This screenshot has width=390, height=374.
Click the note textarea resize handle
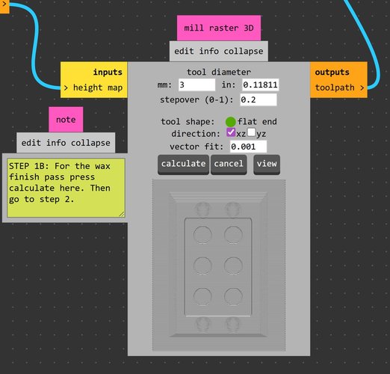coord(122,214)
